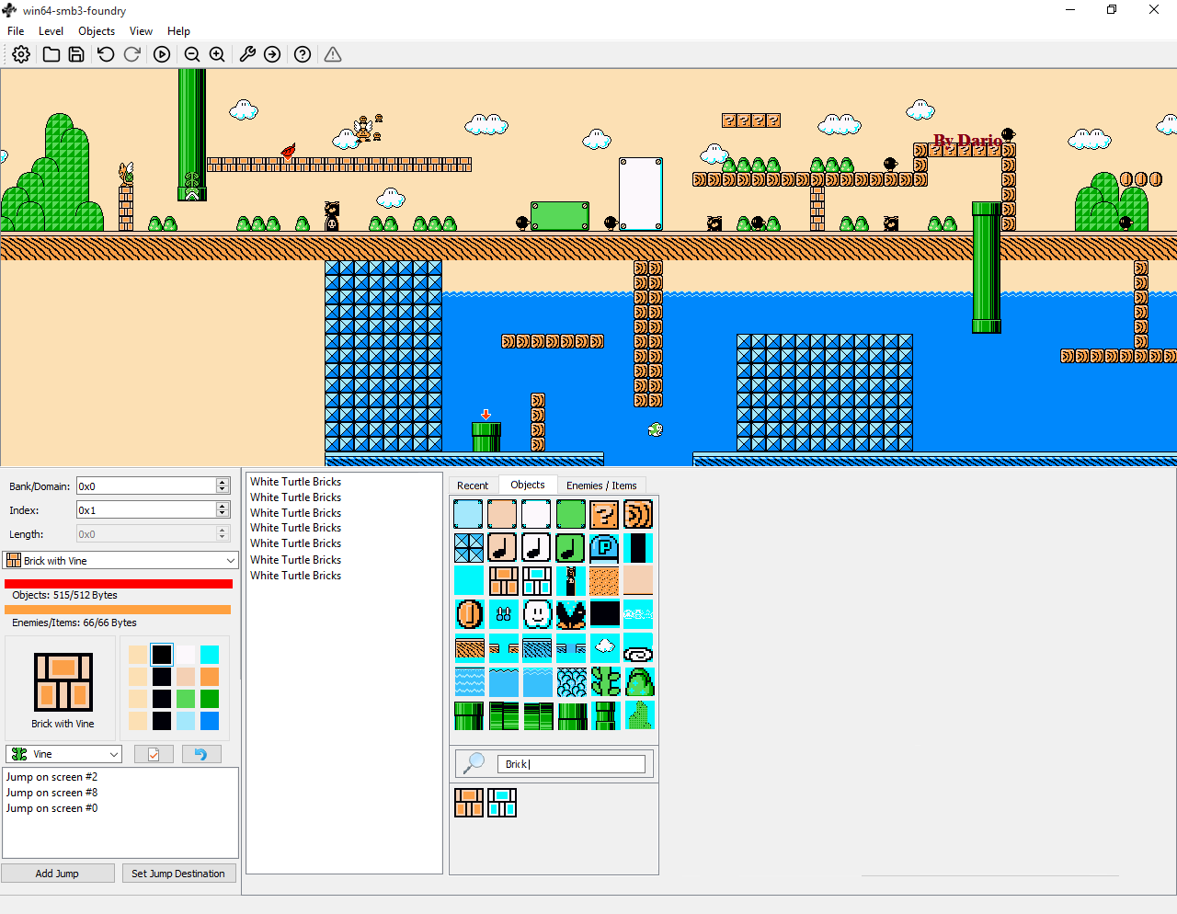This screenshot has height=914, width=1177.
Task: Click the document checkmark button
Action: [154, 754]
